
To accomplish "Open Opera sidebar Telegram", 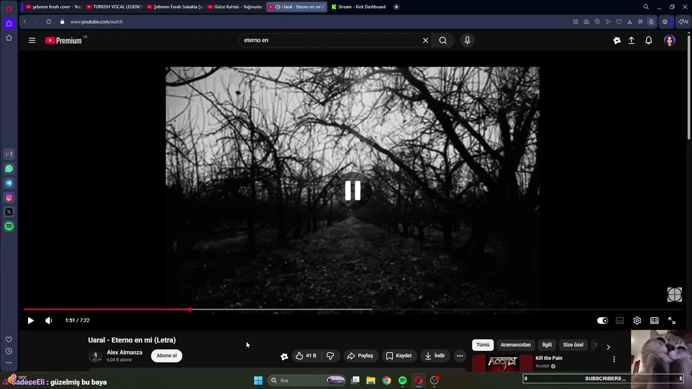I will pos(9,183).
